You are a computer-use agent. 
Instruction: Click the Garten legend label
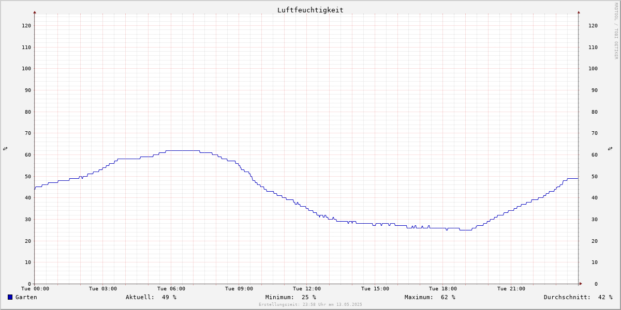tap(26, 297)
